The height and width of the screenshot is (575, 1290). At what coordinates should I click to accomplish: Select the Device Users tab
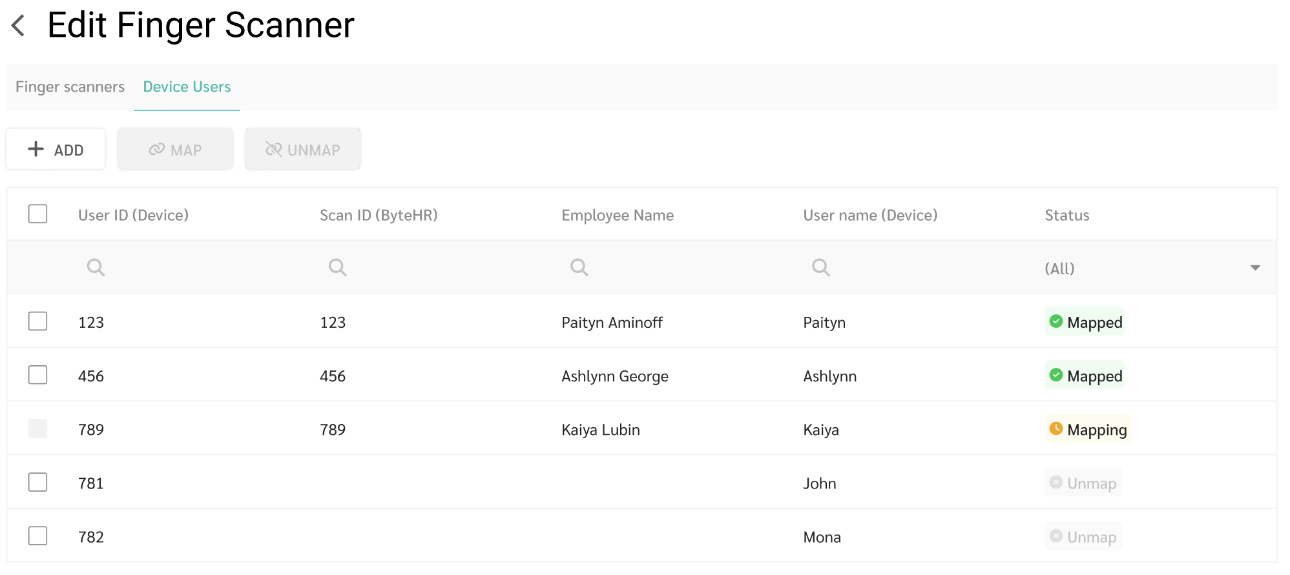tap(187, 87)
